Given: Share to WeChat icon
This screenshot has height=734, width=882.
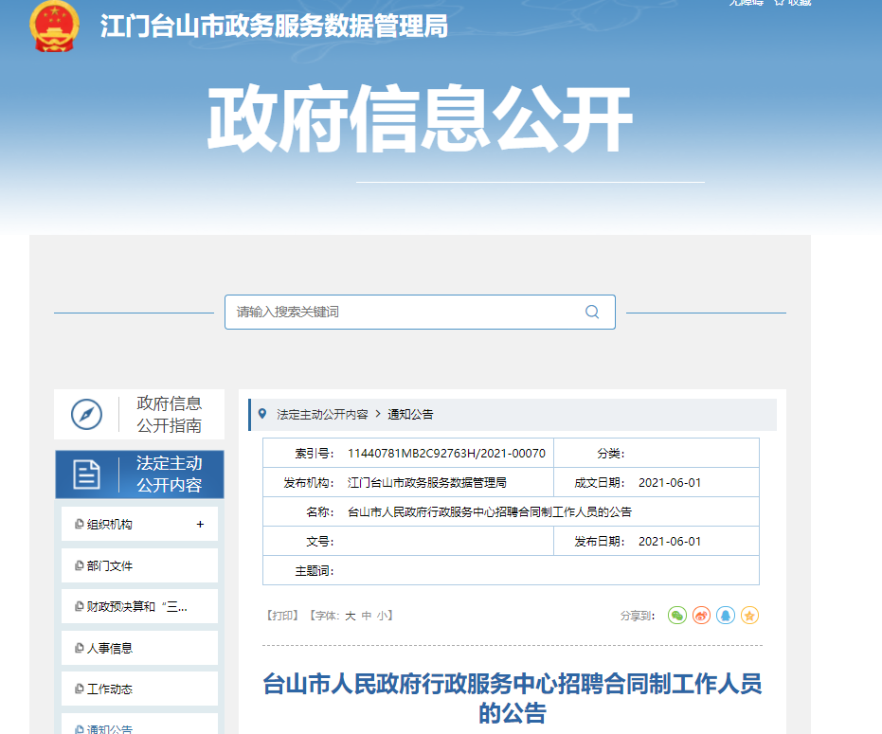Looking at the screenshot, I should [677, 616].
